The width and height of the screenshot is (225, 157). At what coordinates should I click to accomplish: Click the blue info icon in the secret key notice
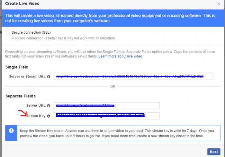click(11, 131)
